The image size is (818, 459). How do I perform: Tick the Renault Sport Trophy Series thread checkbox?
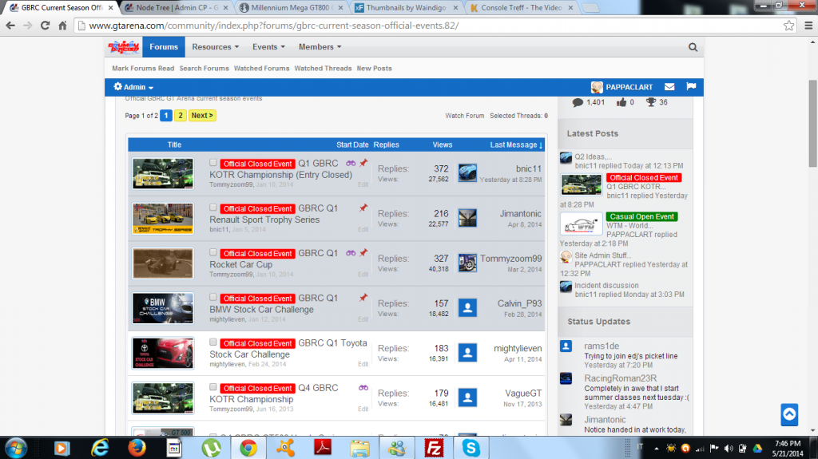point(212,208)
